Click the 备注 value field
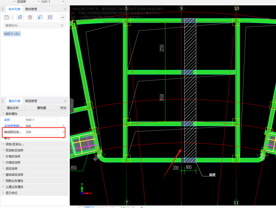This screenshot has width=276, height=208. [x=42, y=138]
